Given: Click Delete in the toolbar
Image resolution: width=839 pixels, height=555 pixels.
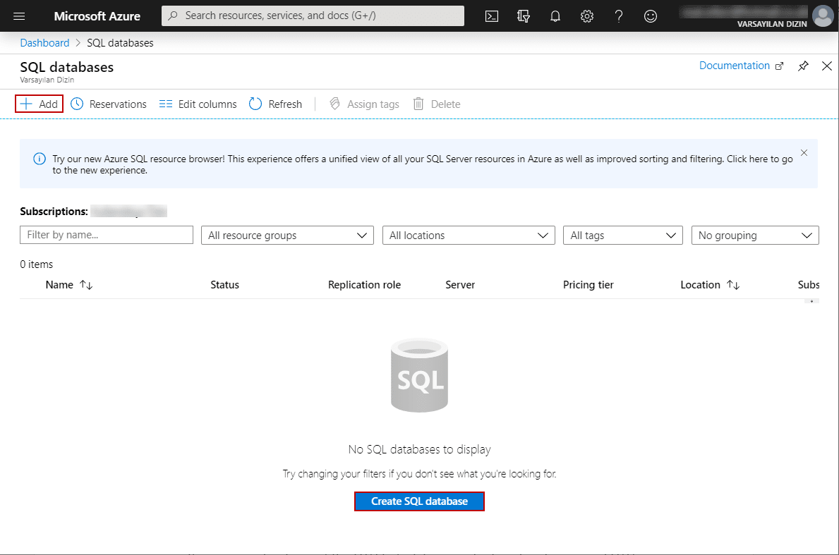Looking at the screenshot, I should point(437,104).
